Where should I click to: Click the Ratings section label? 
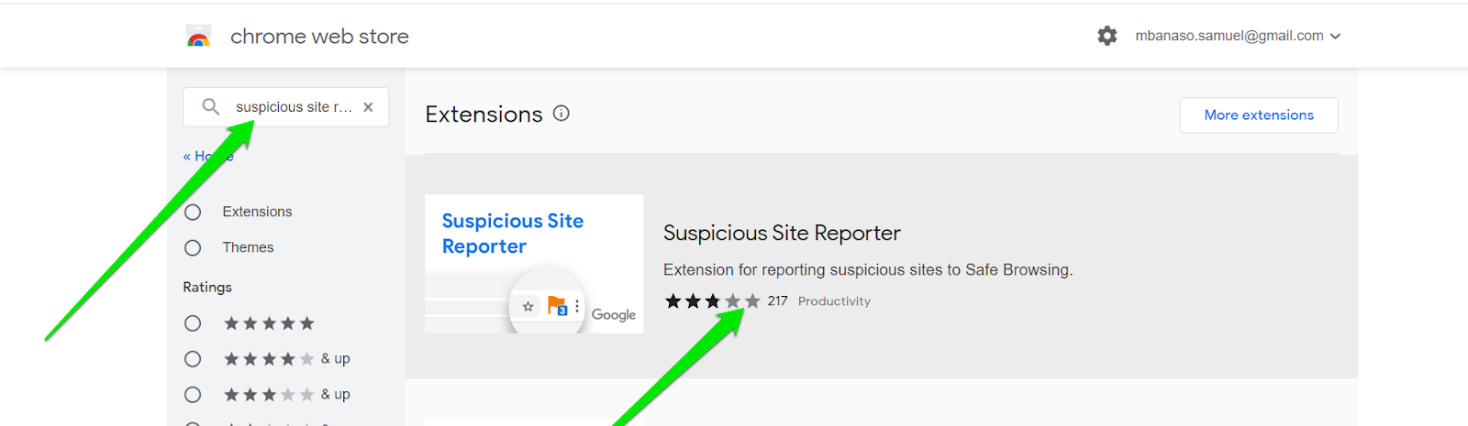207,287
